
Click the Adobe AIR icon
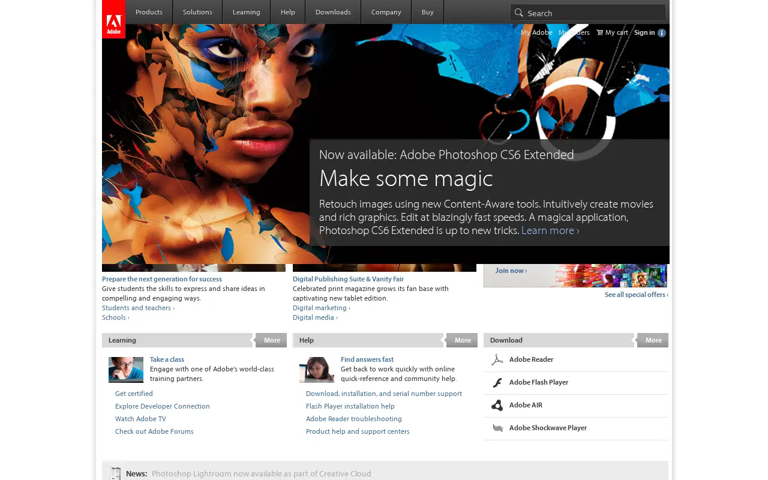497,406
